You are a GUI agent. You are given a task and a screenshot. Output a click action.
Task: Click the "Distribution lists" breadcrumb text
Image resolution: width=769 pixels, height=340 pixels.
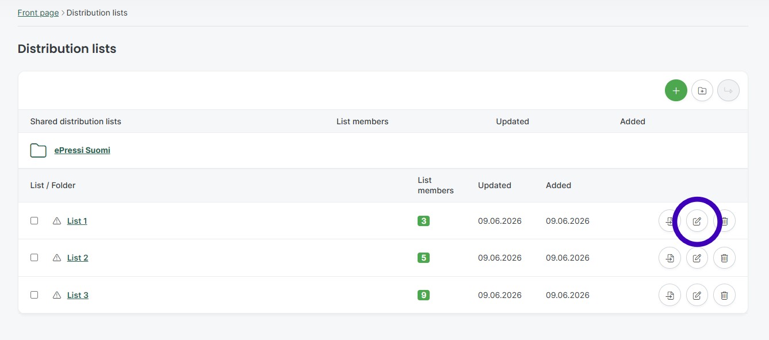pos(97,13)
